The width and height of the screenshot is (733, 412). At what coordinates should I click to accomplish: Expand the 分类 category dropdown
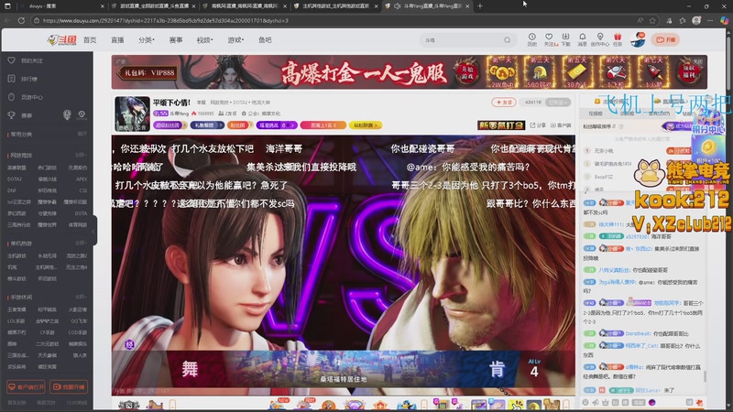tap(147, 40)
